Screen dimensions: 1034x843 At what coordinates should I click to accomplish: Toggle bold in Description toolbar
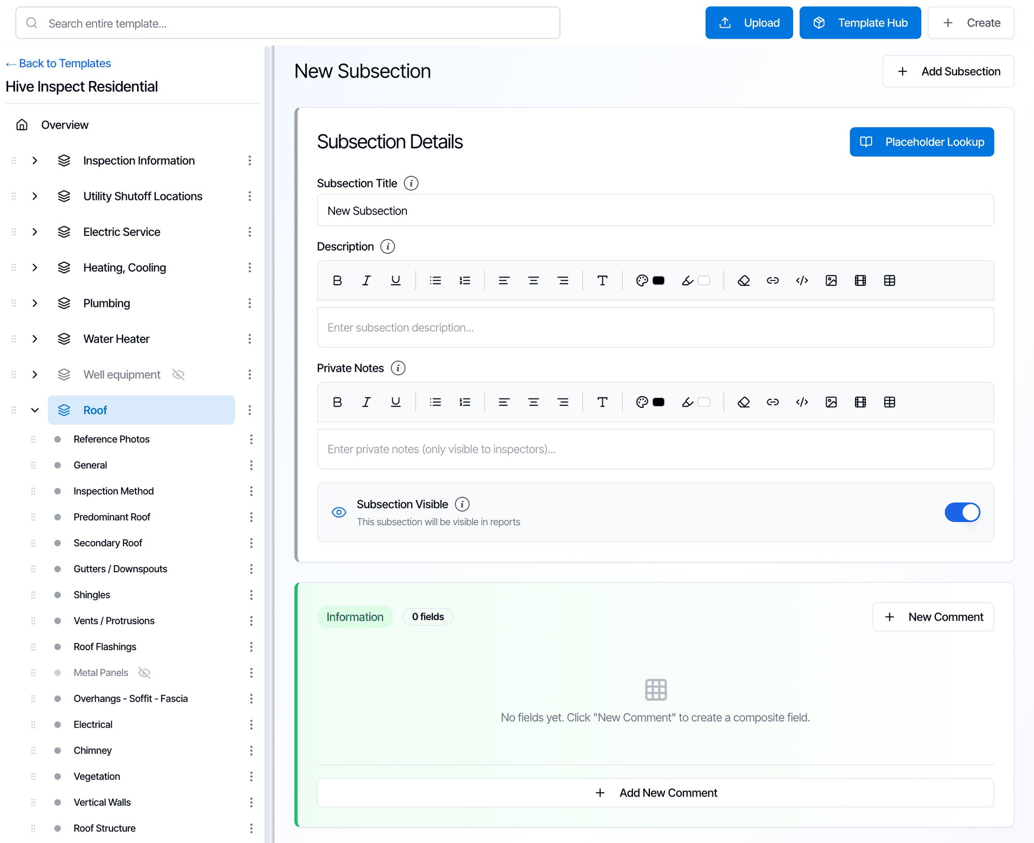click(x=337, y=281)
